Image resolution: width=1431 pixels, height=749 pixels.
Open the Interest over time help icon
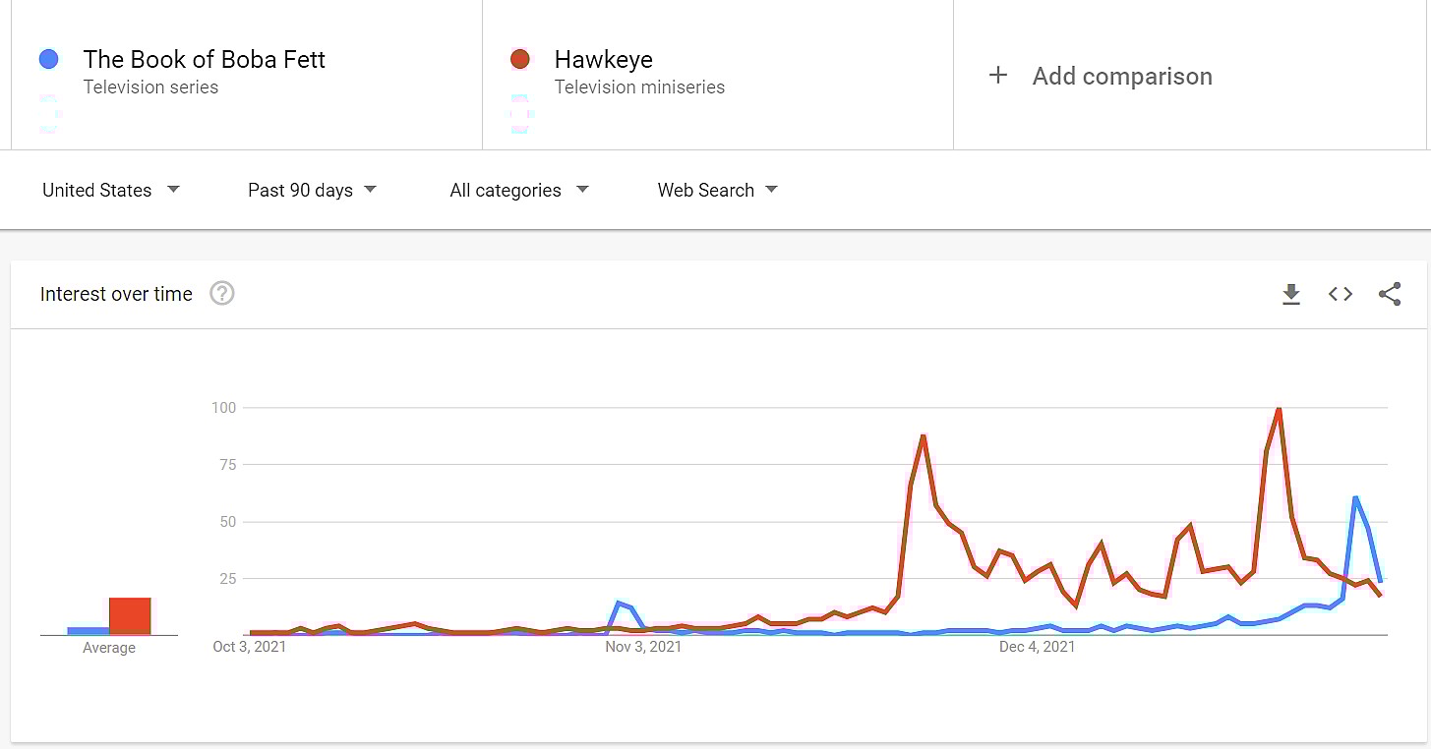tap(222, 294)
